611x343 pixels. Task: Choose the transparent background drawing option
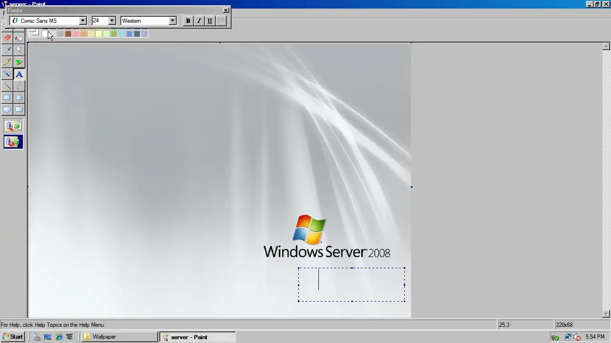coord(13,141)
